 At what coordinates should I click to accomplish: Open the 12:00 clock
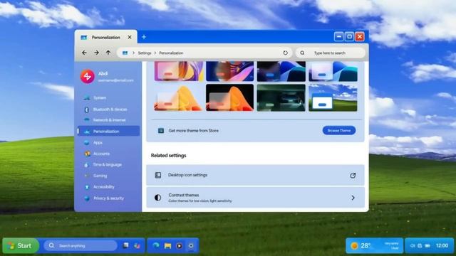point(442,245)
